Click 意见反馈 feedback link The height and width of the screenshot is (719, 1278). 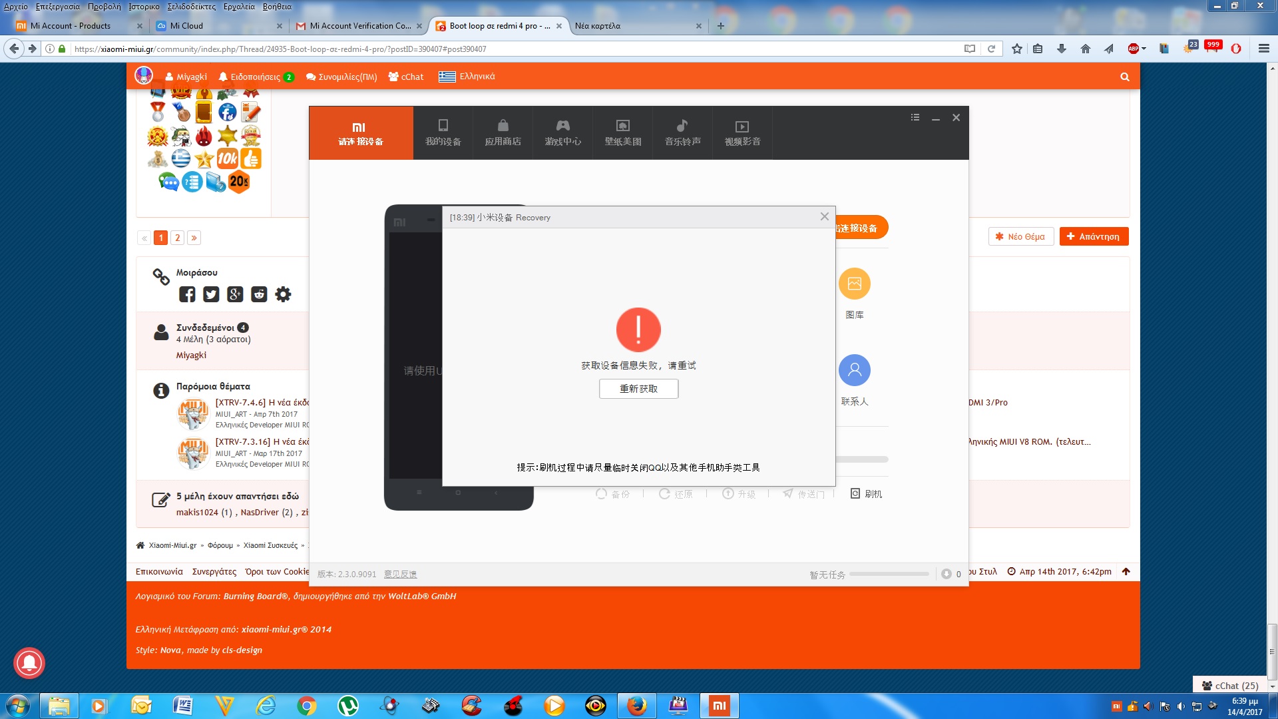pos(400,574)
